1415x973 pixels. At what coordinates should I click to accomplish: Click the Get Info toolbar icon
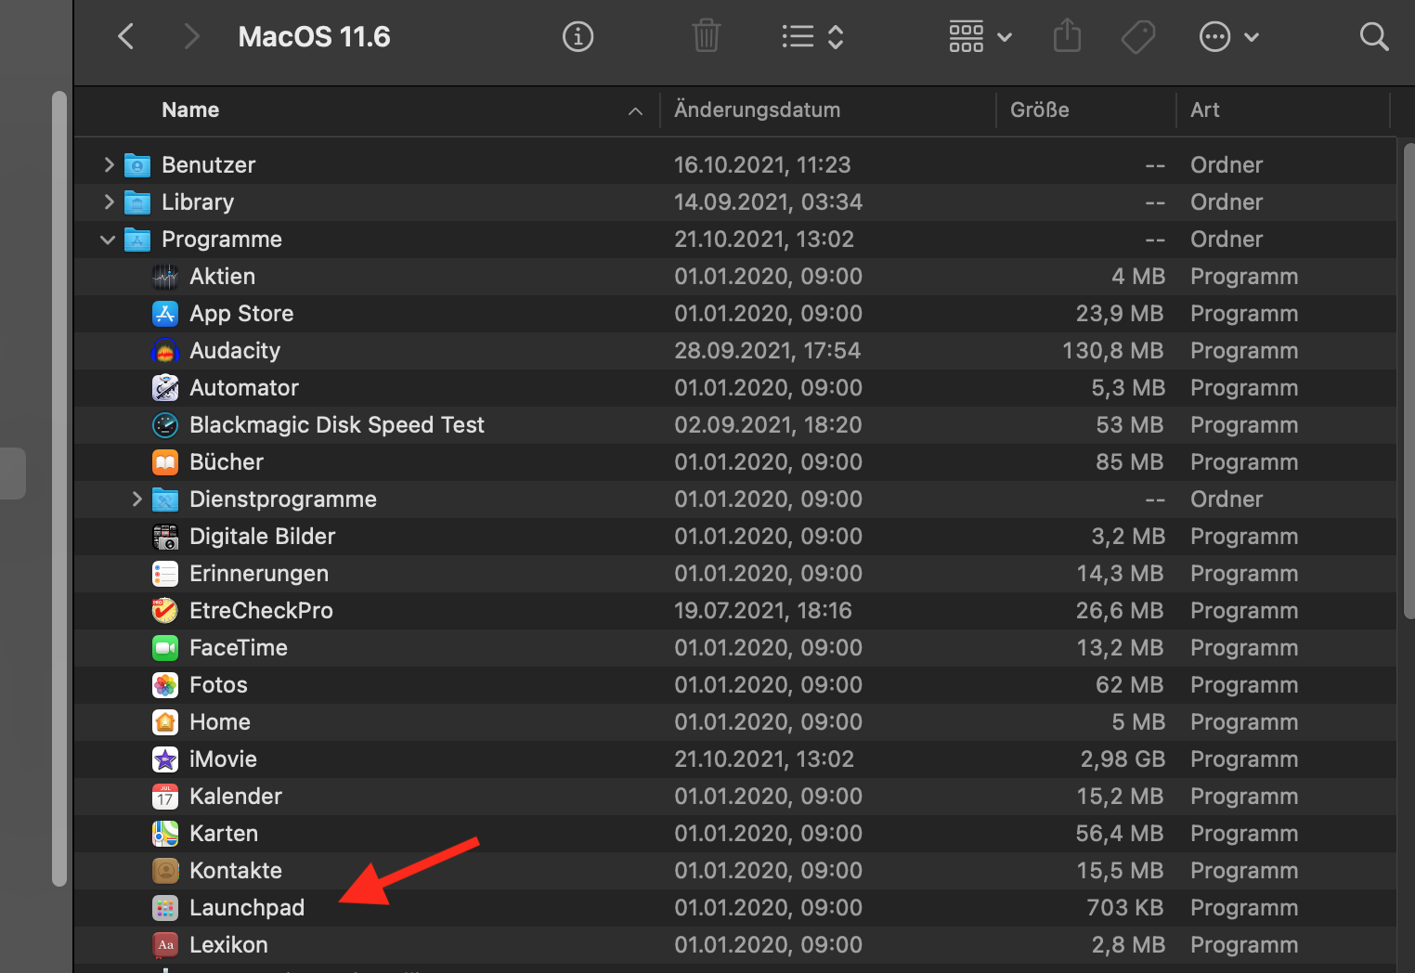[578, 37]
